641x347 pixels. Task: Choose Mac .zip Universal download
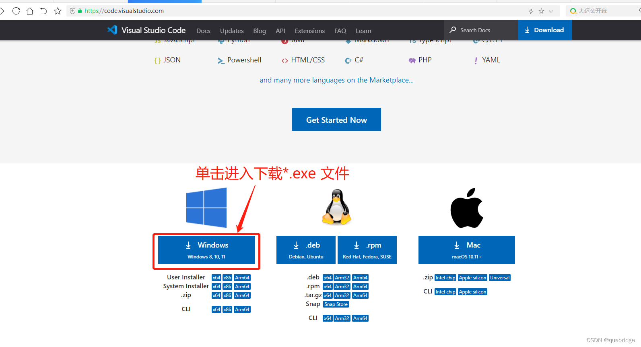(500, 278)
